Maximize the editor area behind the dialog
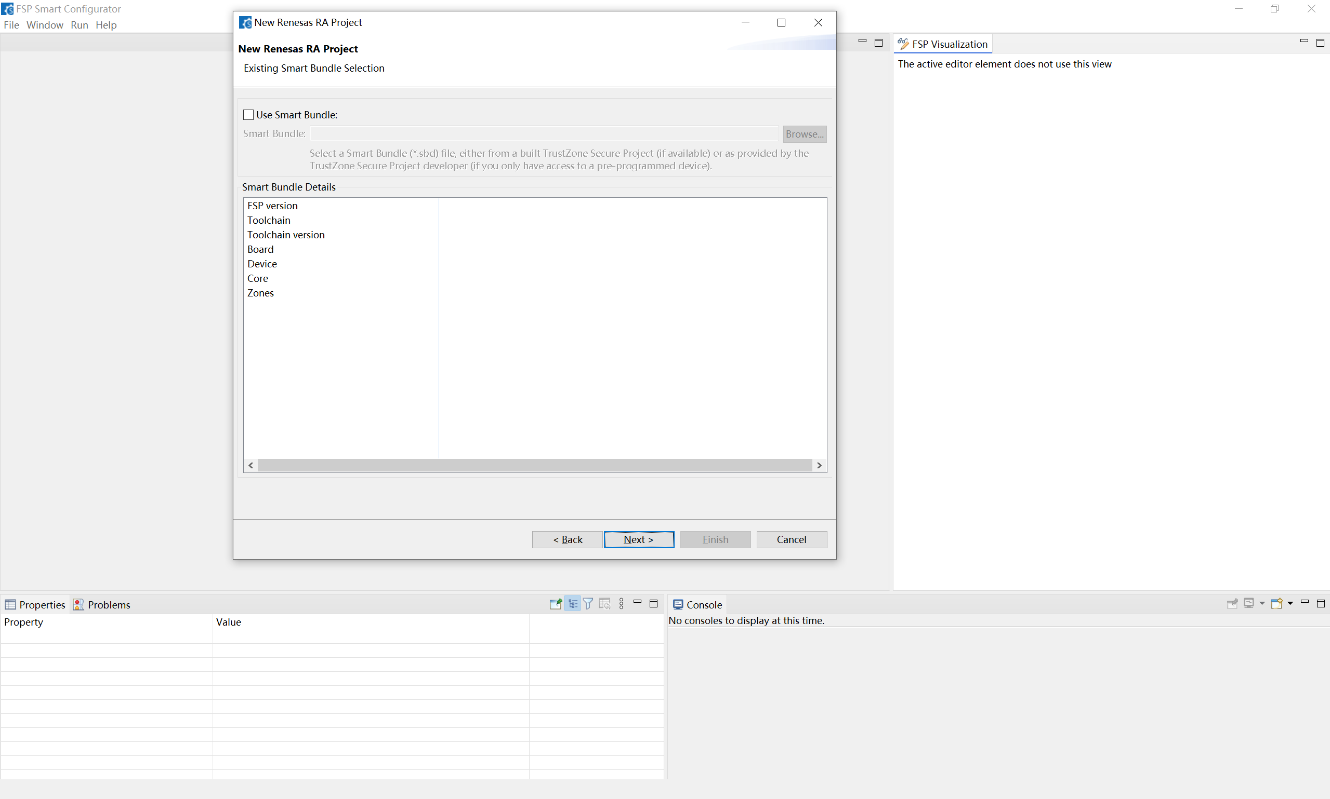Screen dimensions: 1330x799 tap(878, 43)
